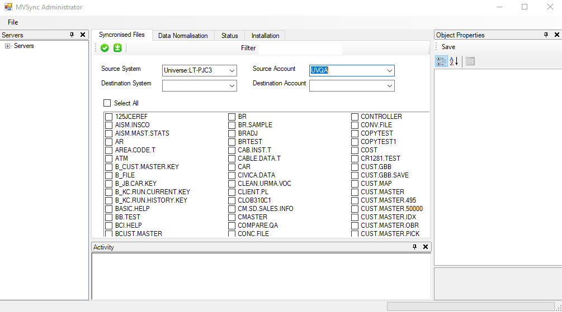Image resolution: width=562 pixels, height=312 pixels.
Task: Click the green checkmark toolbar icon
Action: tap(105, 48)
